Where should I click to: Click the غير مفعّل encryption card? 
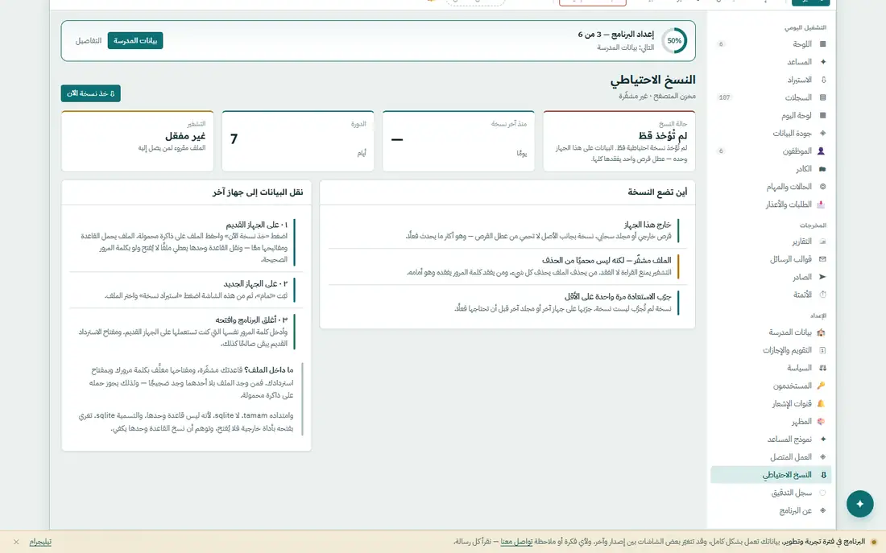[x=137, y=141]
